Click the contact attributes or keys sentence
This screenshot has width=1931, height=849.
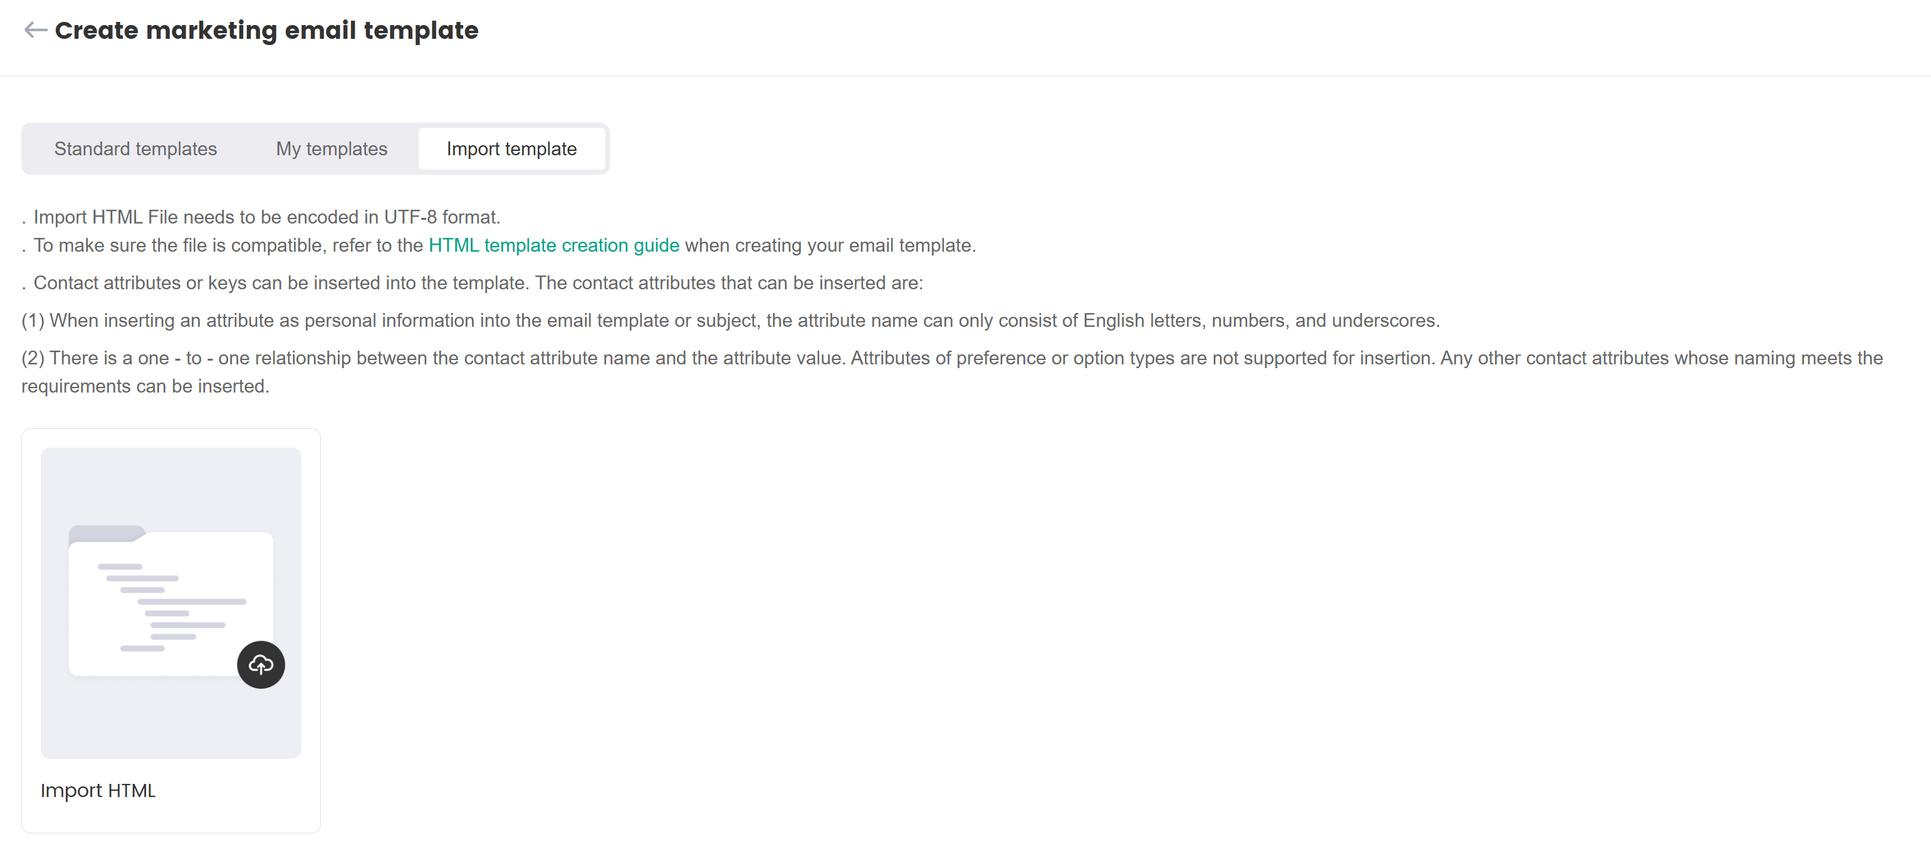coord(478,283)
